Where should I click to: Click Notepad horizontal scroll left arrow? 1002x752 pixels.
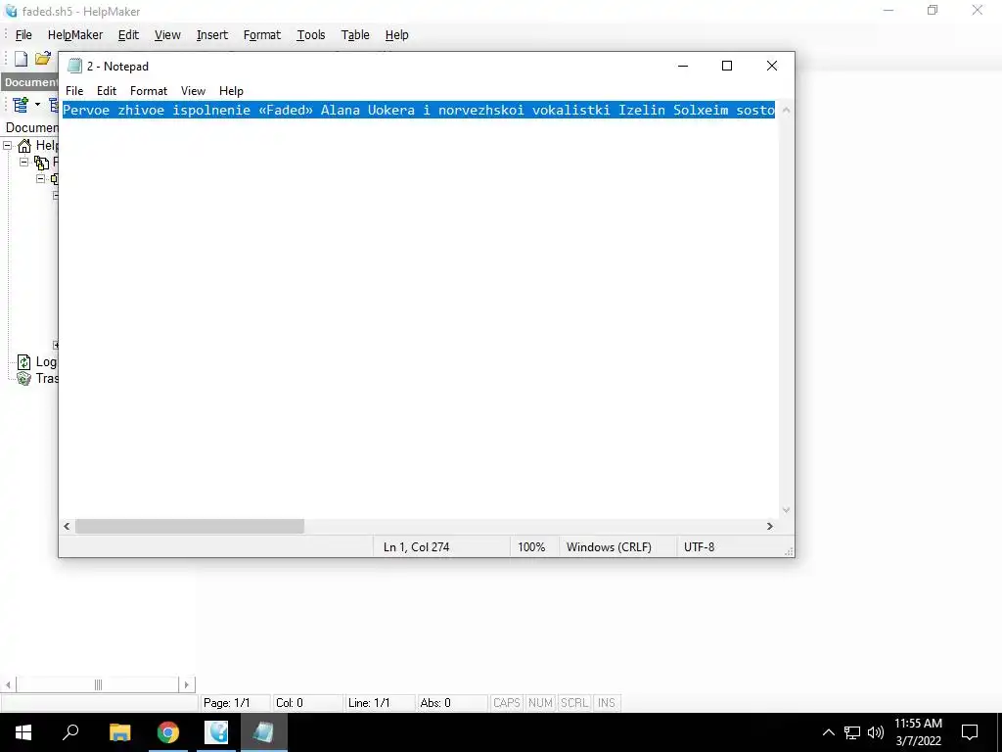pos(68,526)
